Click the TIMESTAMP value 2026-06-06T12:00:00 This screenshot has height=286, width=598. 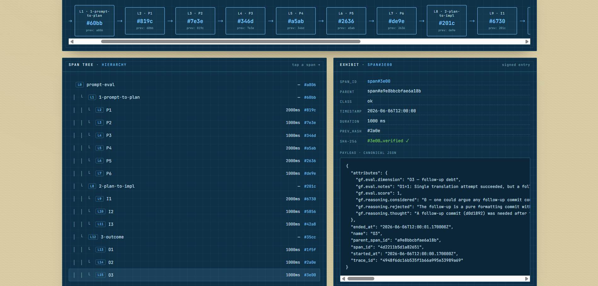pos(392,111)
